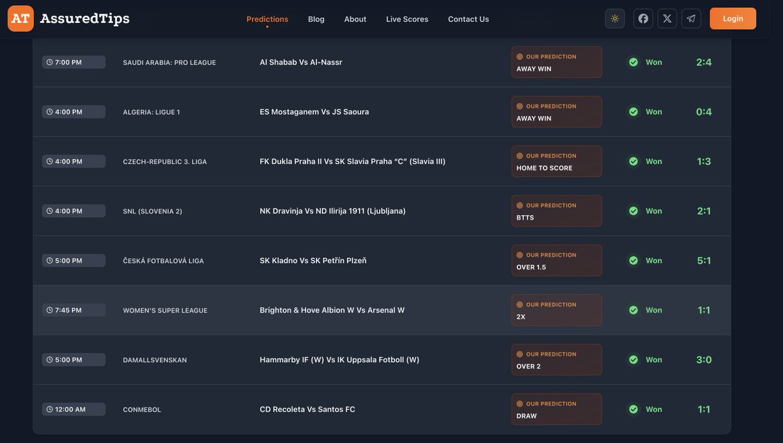The image size is (783, 443).
Task: Click the 1:1 score for CD Recoleta match
Action: click(x=704, y=409)
